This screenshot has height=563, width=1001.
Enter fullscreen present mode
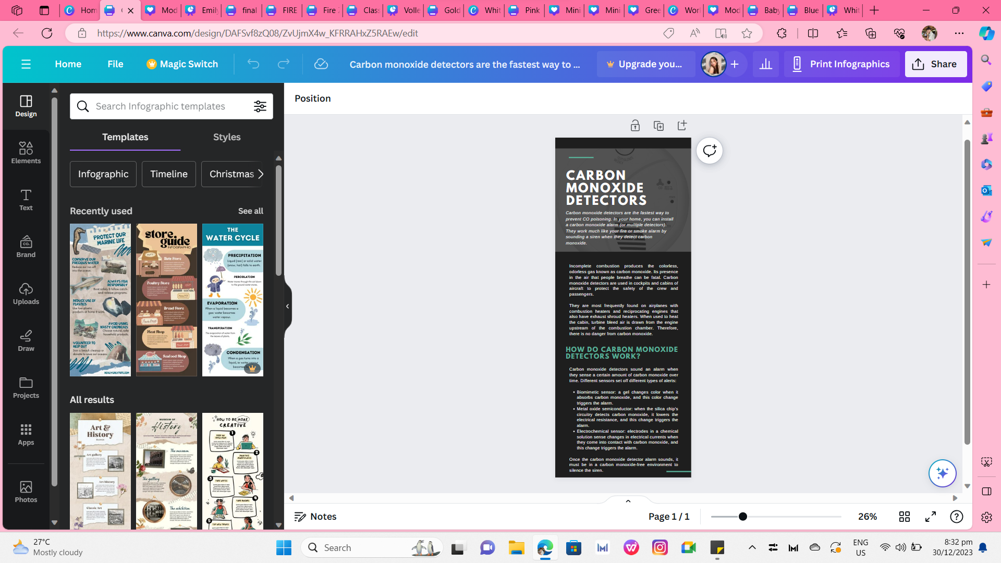931,516
